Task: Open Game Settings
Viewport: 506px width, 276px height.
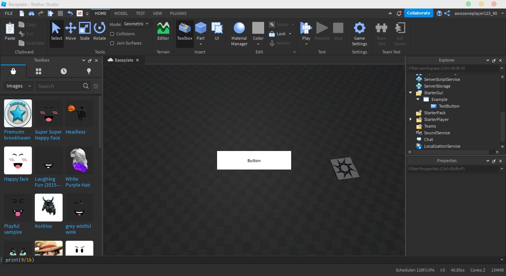Action: tap(359, 33)
